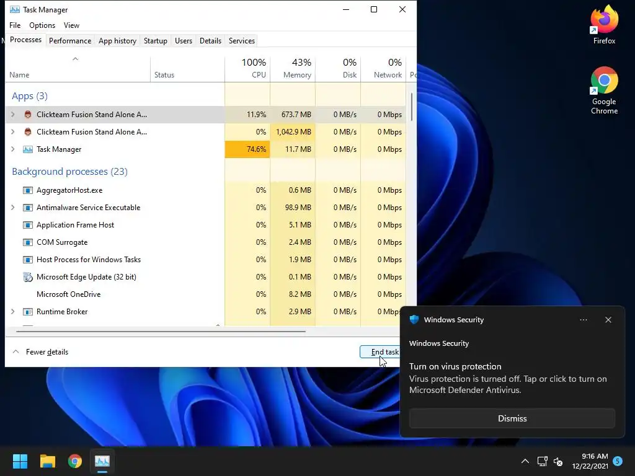Click the Microsoft Edge Update icon

point(27,277)
